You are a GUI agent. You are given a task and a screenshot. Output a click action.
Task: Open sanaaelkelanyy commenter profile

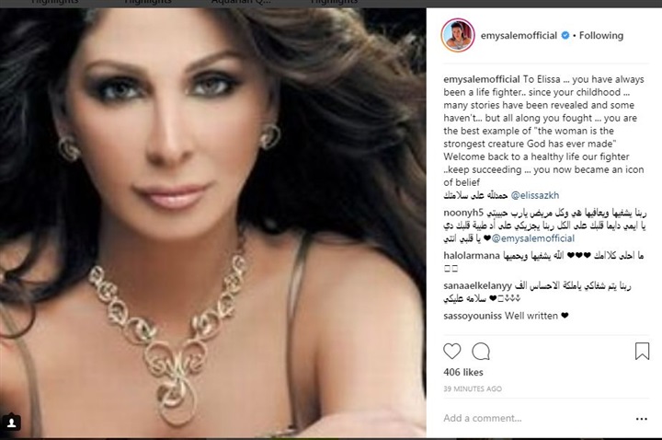477,285
